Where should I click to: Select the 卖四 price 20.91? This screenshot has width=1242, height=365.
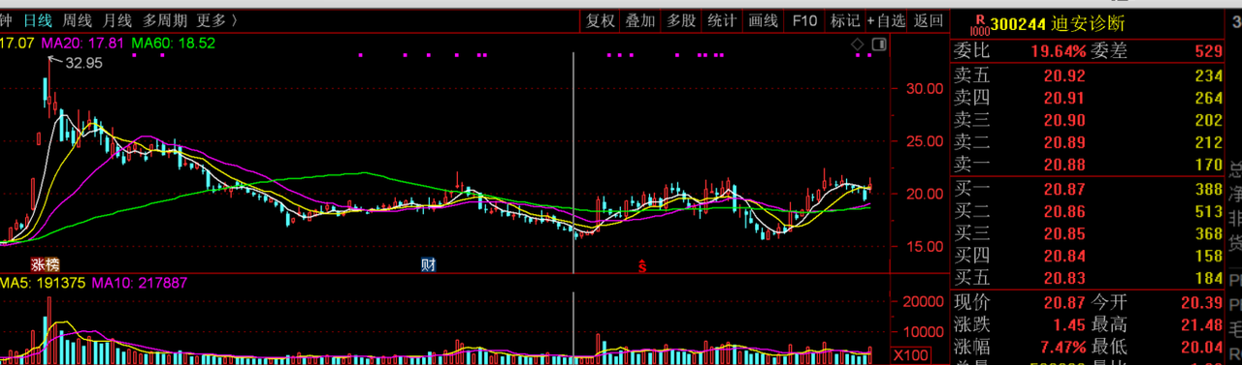[x=1064, y=98]
